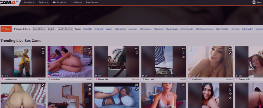263x108 pixels.
Task: Select the #promenade tag
Action: click(x=187, y=29)
